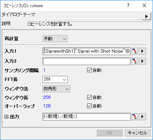Toggle 自動 checkbox for ウィンドウ長
Viewport: 153px width, 140px height.
click(89, 97)
